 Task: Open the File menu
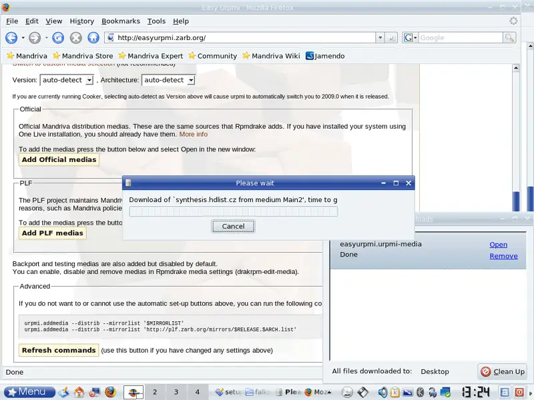[12, 21]
